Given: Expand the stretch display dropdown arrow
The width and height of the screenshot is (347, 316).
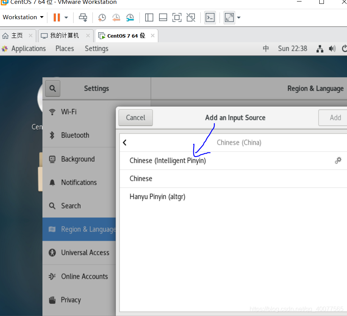Looking at the screenshot, I should [x=239, y=18].
